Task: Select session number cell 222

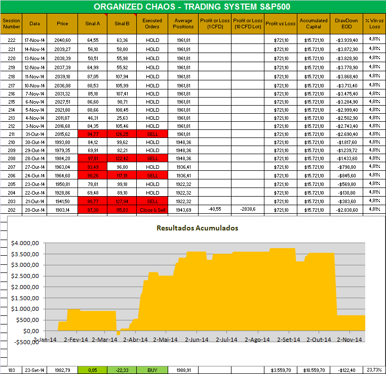Action: point(11,40)
